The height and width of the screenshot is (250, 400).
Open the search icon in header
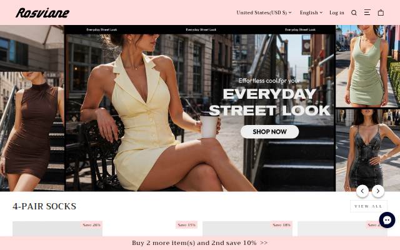click(x=354, y=12)
